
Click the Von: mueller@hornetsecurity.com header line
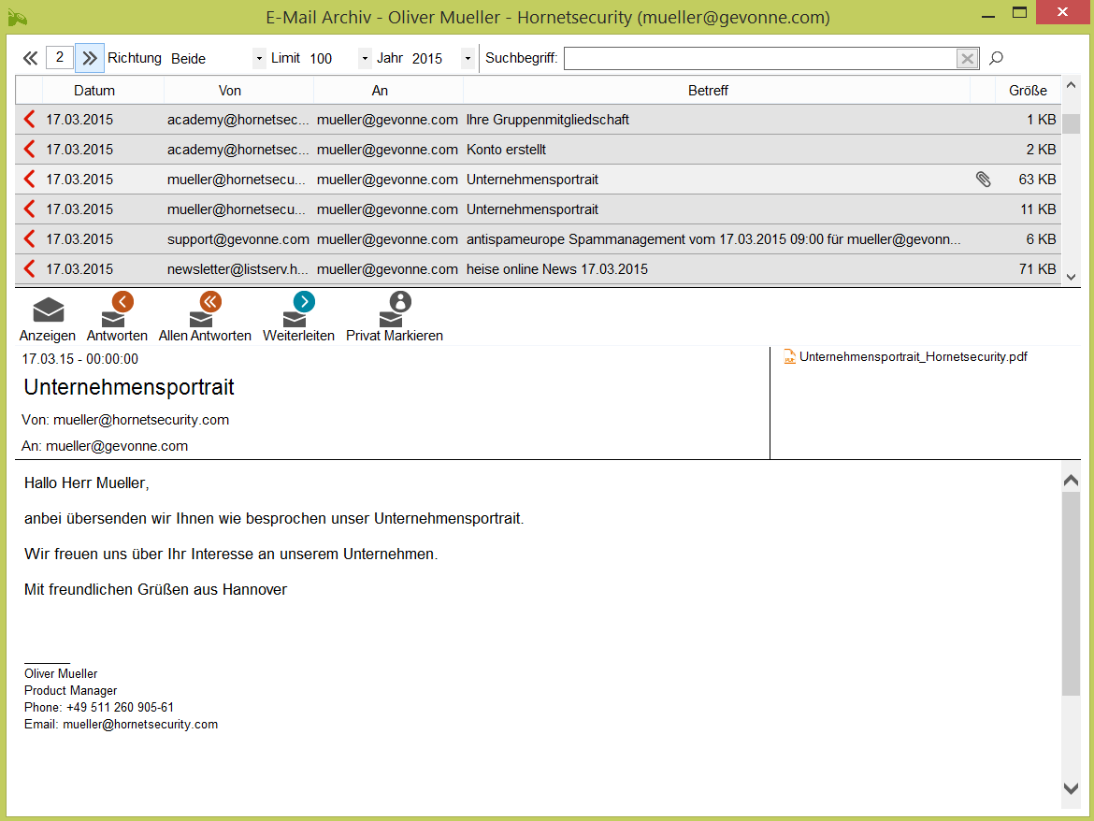(125, 420)
